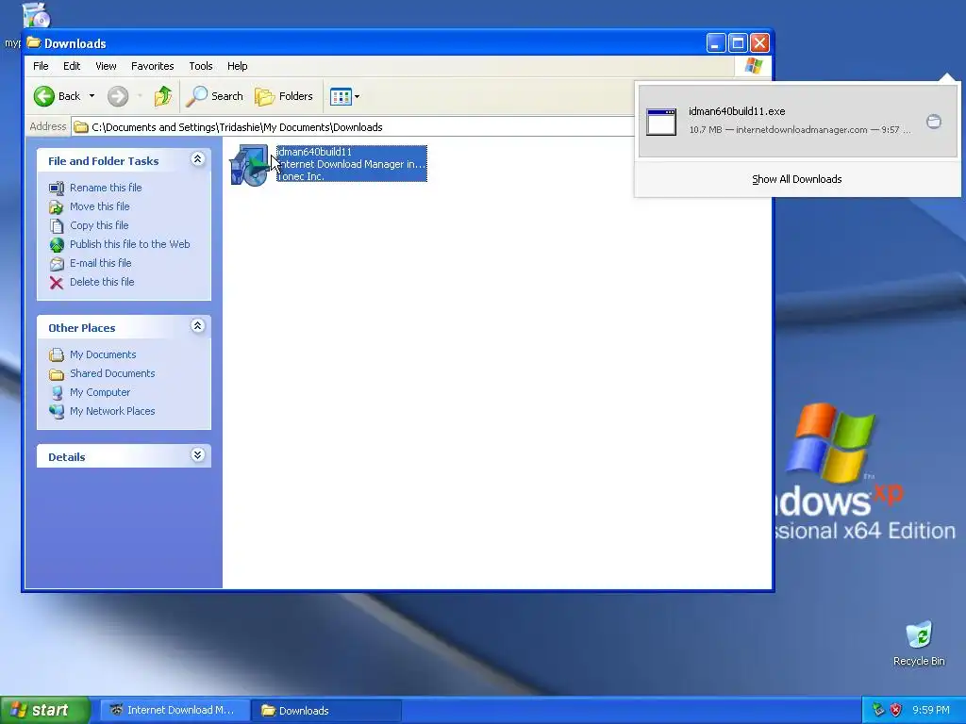Click the Publish to Web globe icon
The height and width of the screenshot is (724, 966).
[57, 245]
